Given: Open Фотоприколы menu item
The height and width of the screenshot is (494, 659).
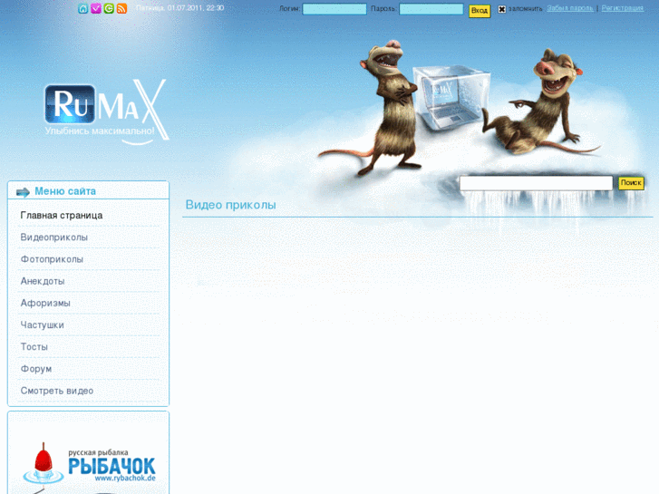Looking at the screenshot, I should (x=52, y=259).
